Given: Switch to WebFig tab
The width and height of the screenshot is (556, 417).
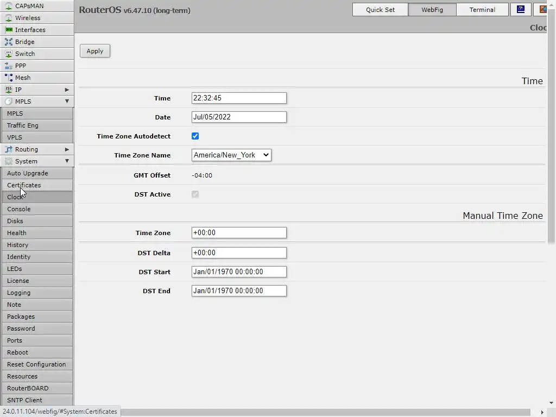Looking at the screenshot, I should [x=432, y=10].
